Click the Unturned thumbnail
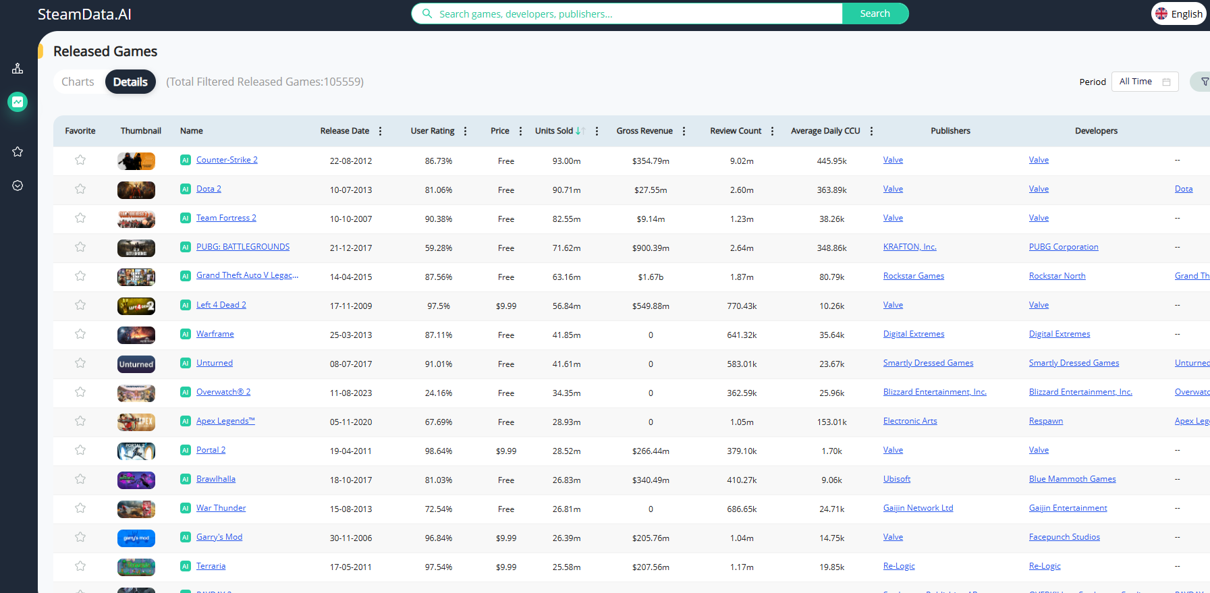The image size is (1210, 593). (x=136, y=364)
